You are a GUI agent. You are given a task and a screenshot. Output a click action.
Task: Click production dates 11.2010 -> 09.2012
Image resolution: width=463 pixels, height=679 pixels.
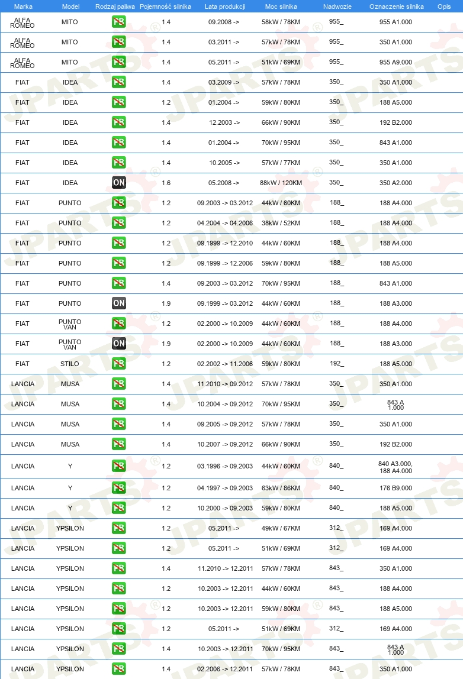[x=225, y=384]
